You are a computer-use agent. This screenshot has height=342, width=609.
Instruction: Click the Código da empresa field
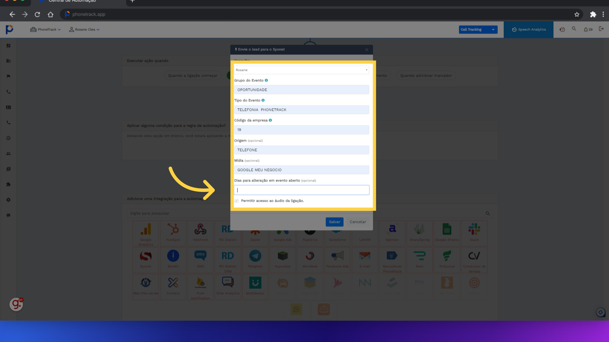point(301,130)
